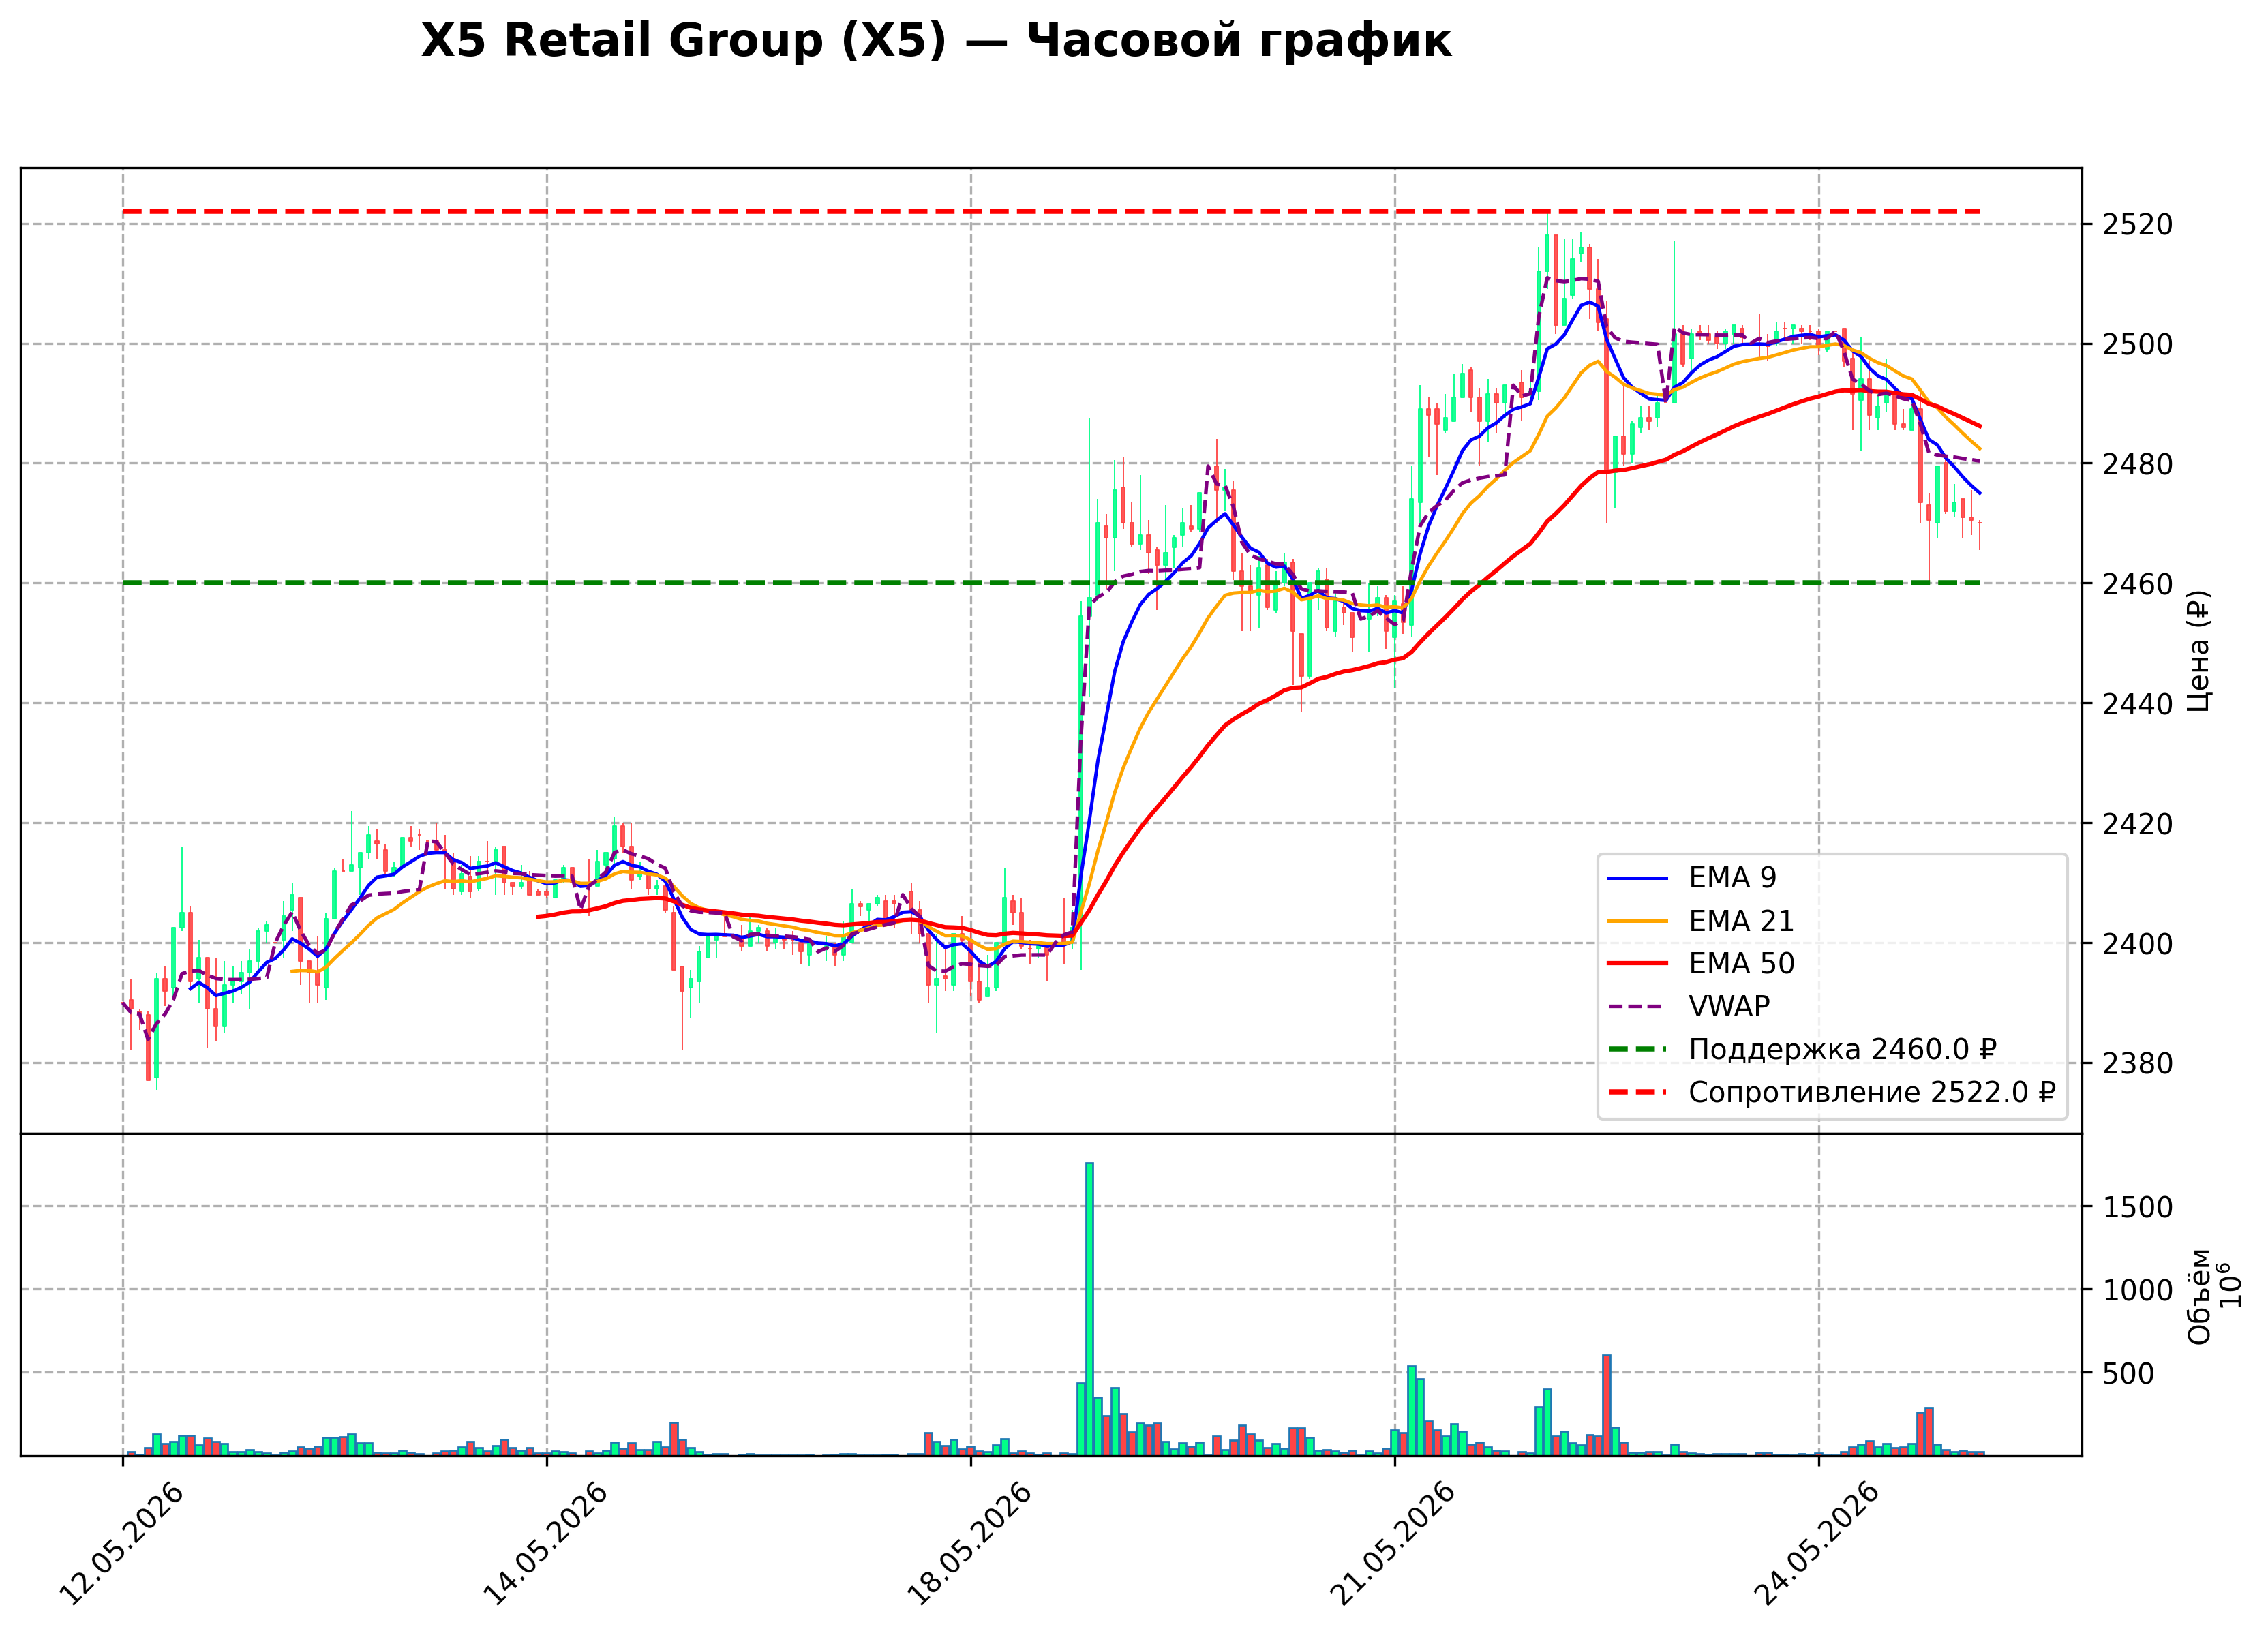Click the price axis value 2480

(x=2138, y=465)
